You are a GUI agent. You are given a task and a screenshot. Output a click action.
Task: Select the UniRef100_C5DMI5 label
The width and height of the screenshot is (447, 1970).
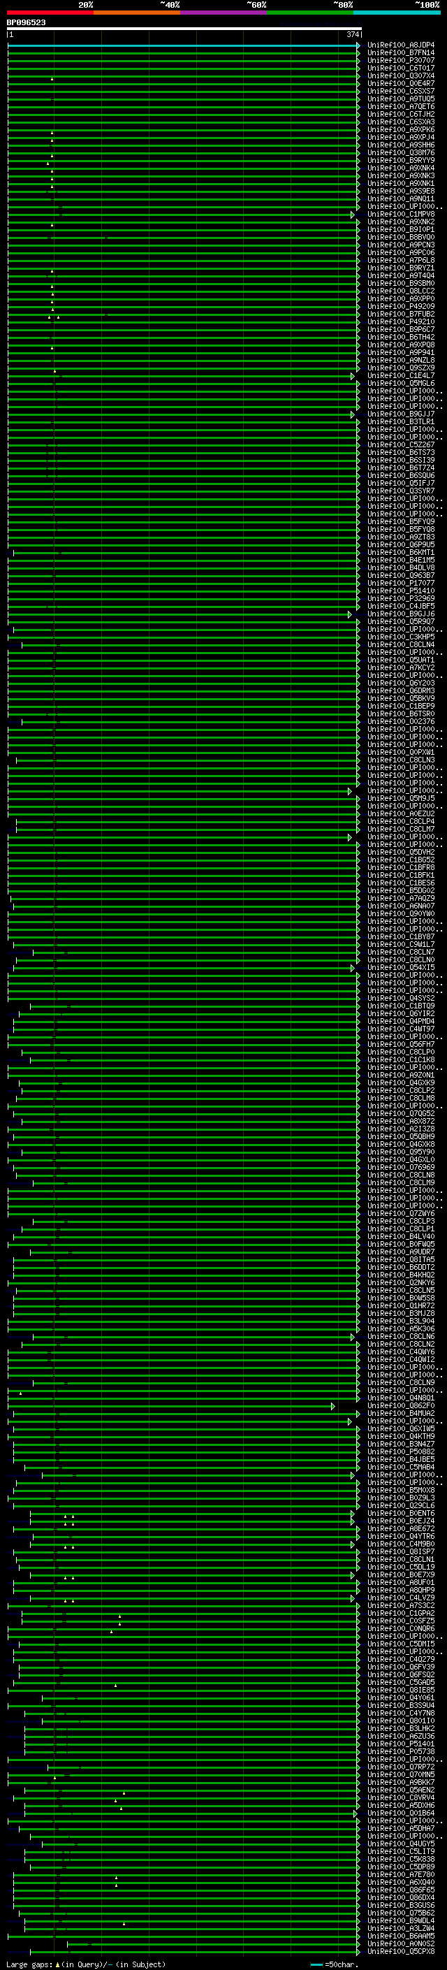tap(401, 1644)
